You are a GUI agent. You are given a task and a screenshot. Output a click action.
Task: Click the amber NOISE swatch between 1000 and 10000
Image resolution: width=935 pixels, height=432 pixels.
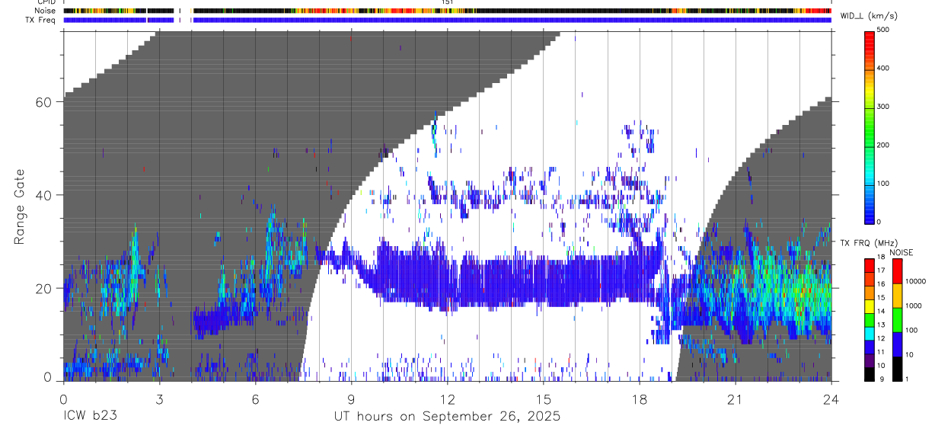click(897, 294)
